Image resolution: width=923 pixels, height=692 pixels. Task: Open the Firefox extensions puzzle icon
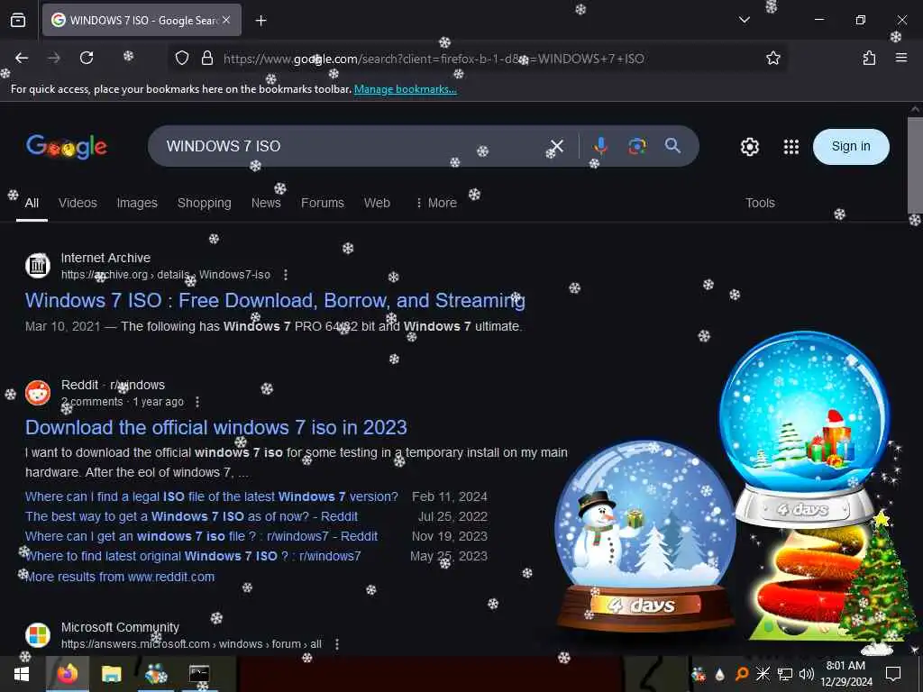click(x=869, y=58)
